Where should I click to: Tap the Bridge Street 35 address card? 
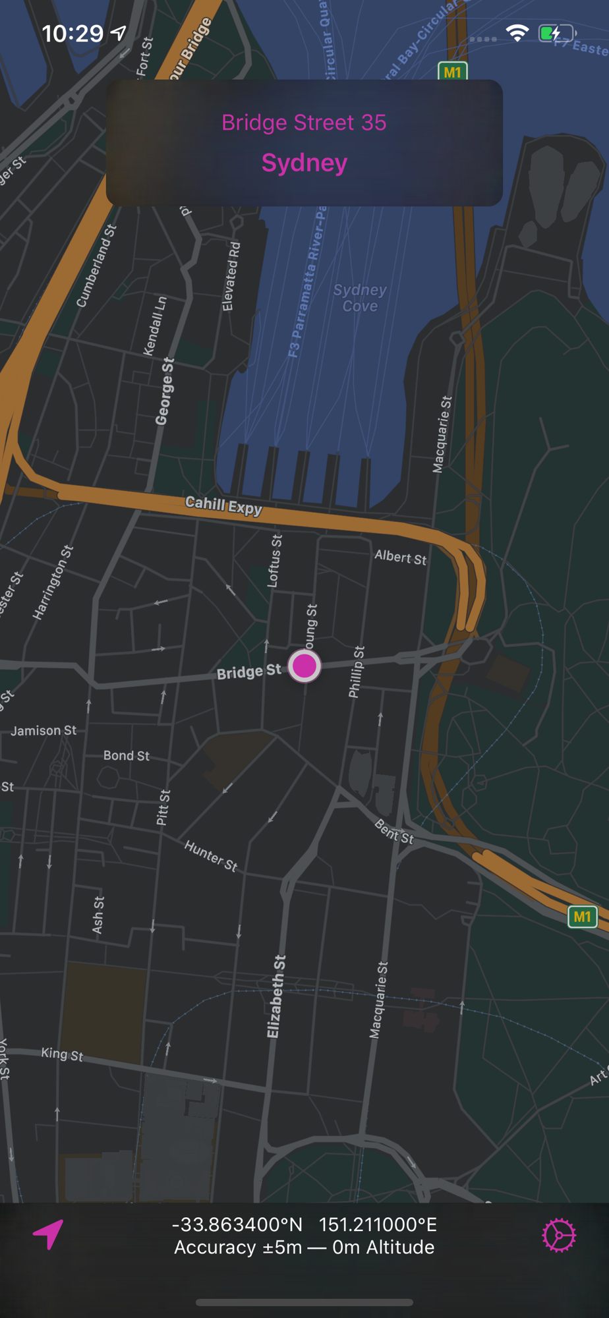[304, 142]
